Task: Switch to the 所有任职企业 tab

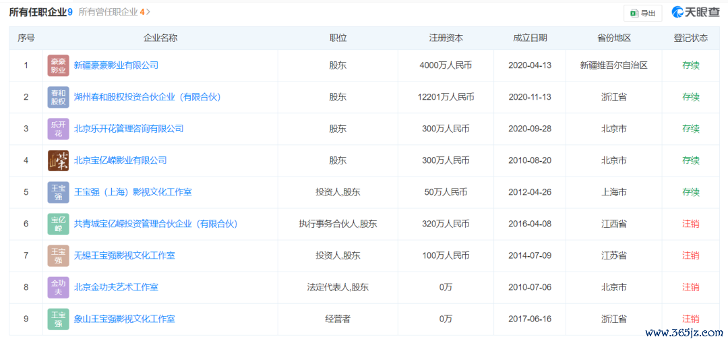Action: (x=41, y=12)
